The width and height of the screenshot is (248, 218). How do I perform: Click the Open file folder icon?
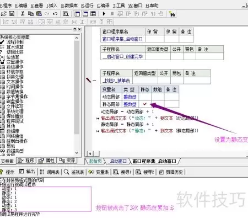tap(4, 14)
